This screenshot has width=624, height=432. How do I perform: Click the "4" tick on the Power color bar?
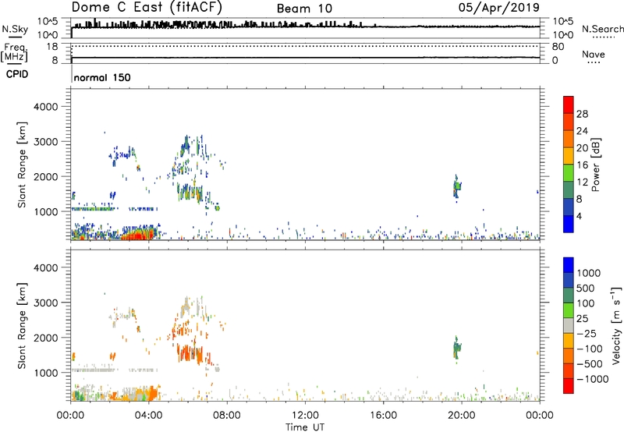pyautogui.click(x=579, y=216)
